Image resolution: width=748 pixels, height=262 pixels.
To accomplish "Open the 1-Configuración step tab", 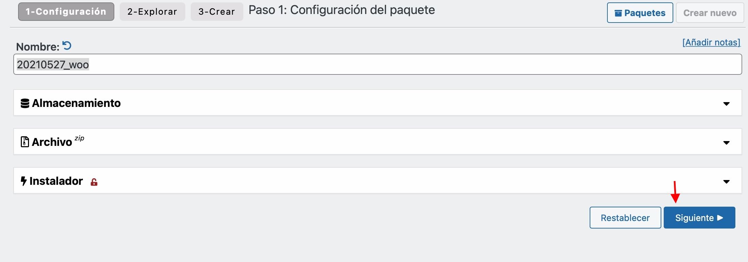I will (x=66, y=12).
